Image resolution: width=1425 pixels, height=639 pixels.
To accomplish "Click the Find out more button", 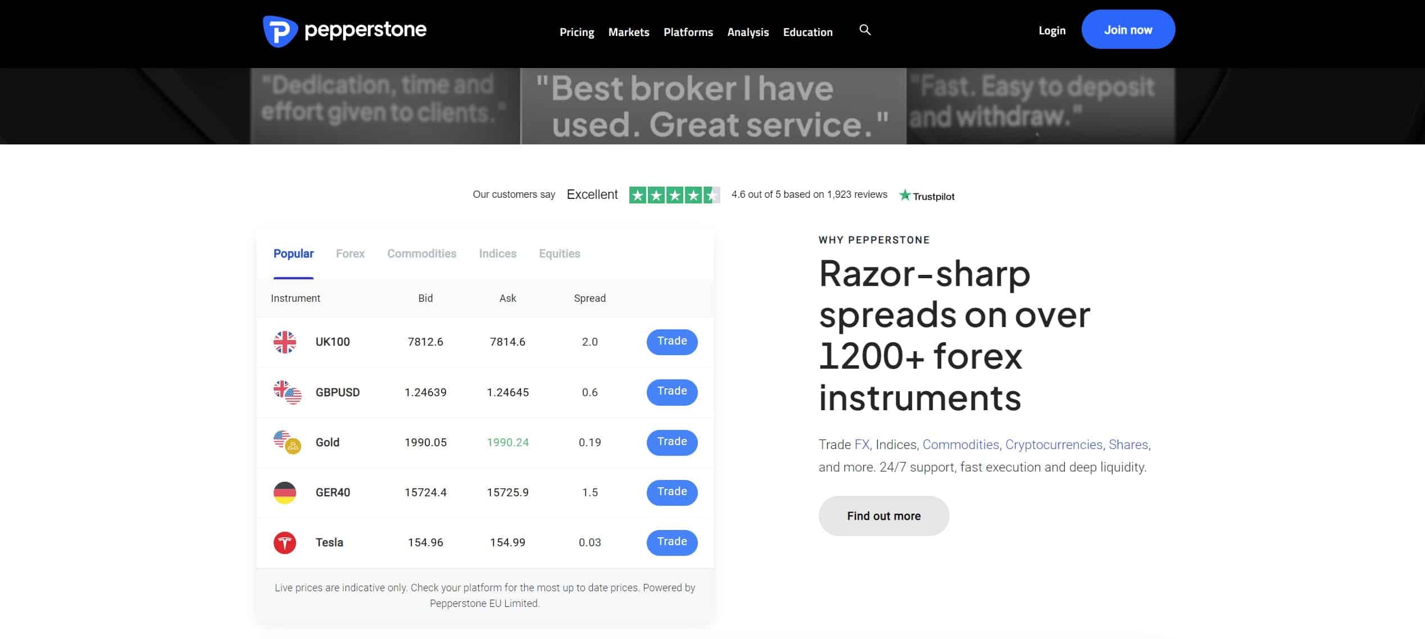I will point(883,515).
